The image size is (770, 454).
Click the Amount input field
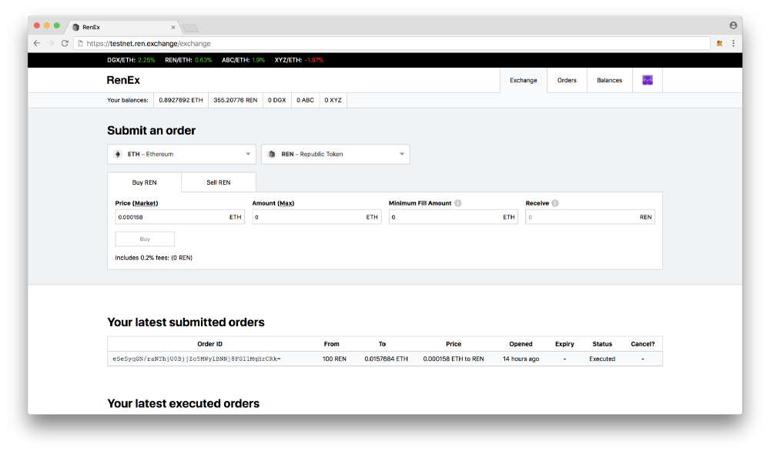pyautogui.click(x=308, y=217)
